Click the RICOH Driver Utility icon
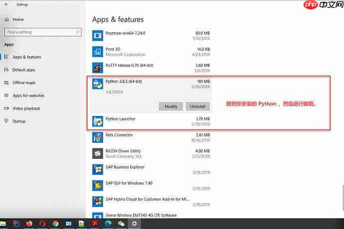344x229 pixels. (x=98, y=153)
